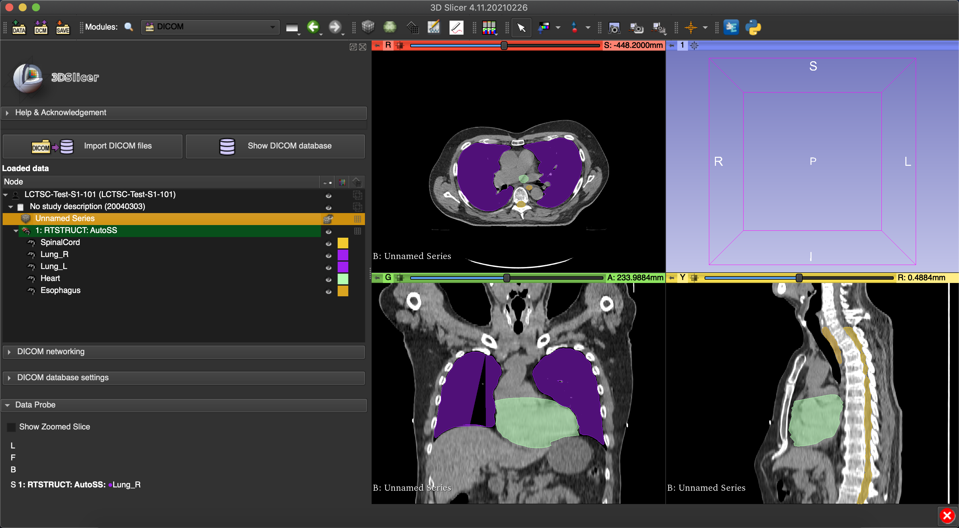
Task: Click the DCM import toolbar icon
Action: tap(41, 27)
